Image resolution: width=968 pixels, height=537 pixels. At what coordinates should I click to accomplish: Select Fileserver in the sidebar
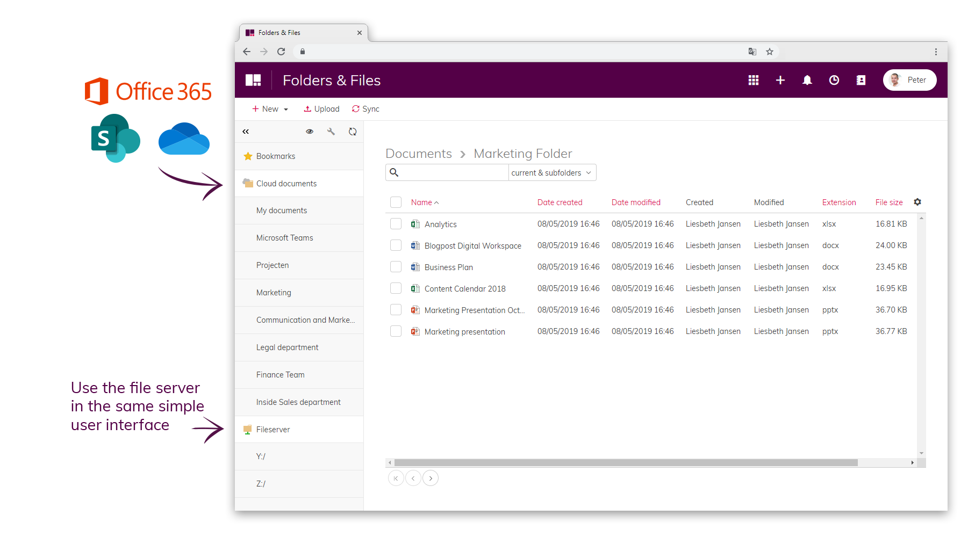coord(273,430)
